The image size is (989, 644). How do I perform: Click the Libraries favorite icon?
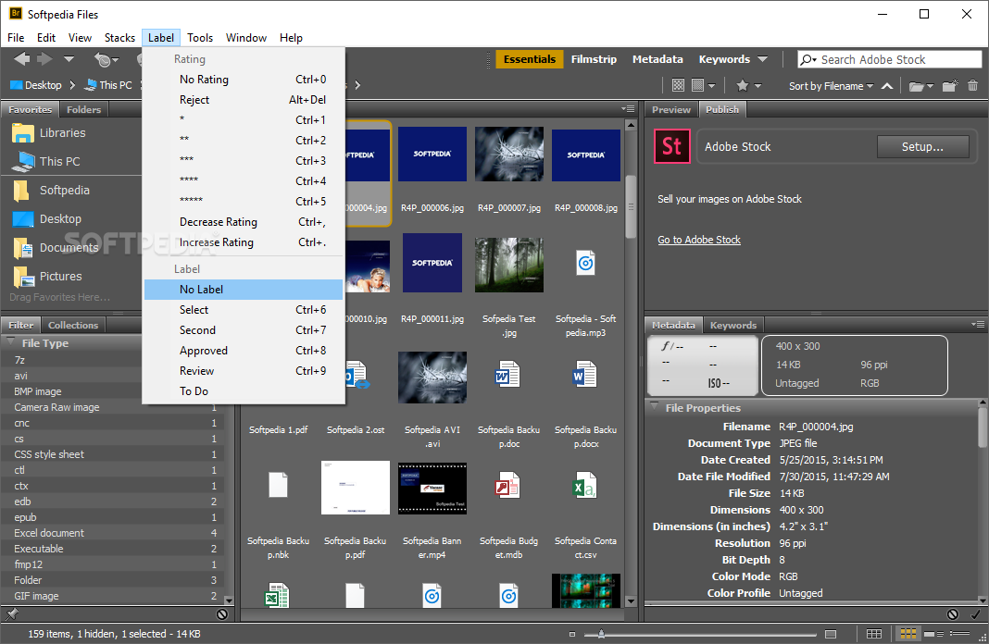pyautogui.click(x=23, y=133)
